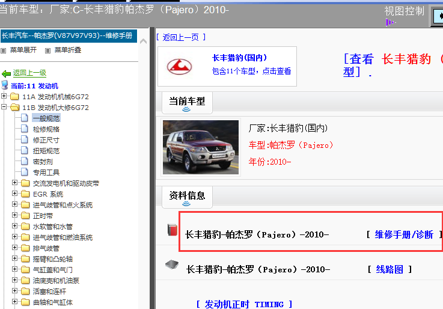
Task: Click the folder icon for 排气歧管
Action: pyautogui.click(x=25, y=248)
